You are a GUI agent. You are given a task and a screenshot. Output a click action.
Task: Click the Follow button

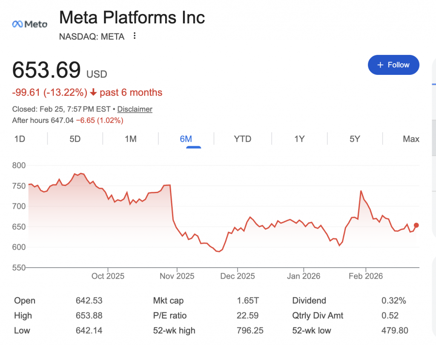393,65
